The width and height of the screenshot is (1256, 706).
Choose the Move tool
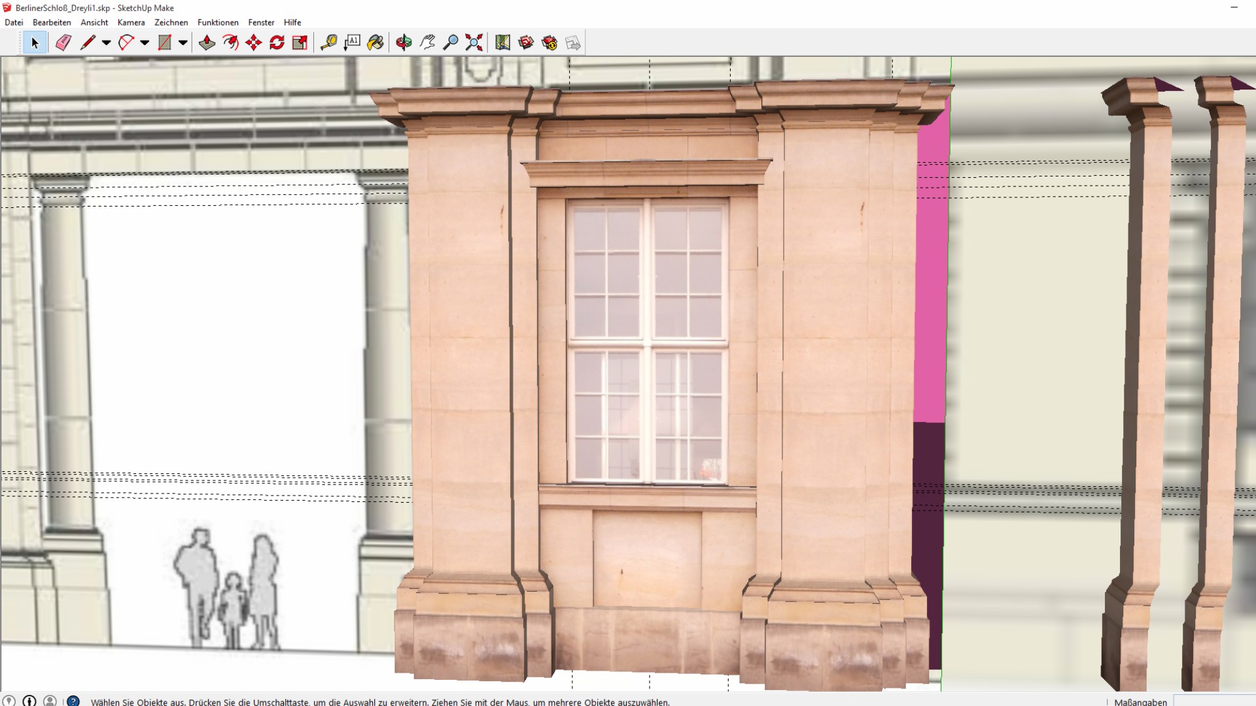pos(253,43)
